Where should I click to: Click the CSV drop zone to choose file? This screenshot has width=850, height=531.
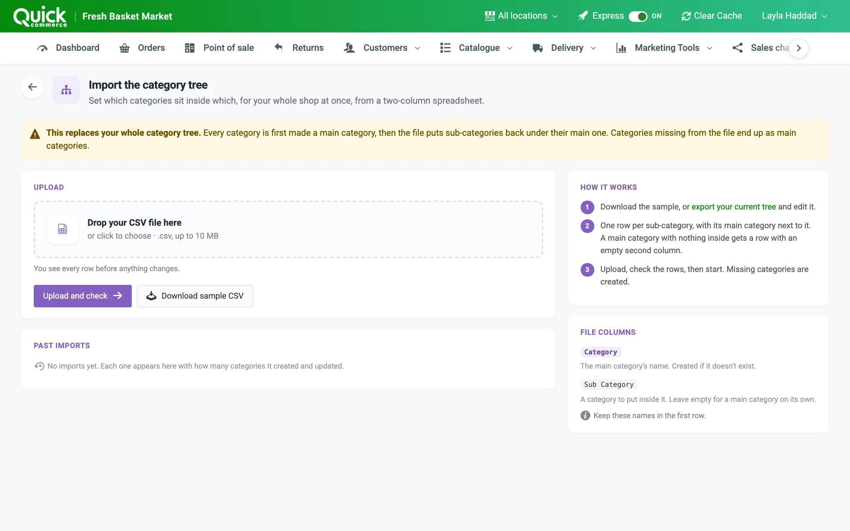pyautogui.click(x=288, y=229)
